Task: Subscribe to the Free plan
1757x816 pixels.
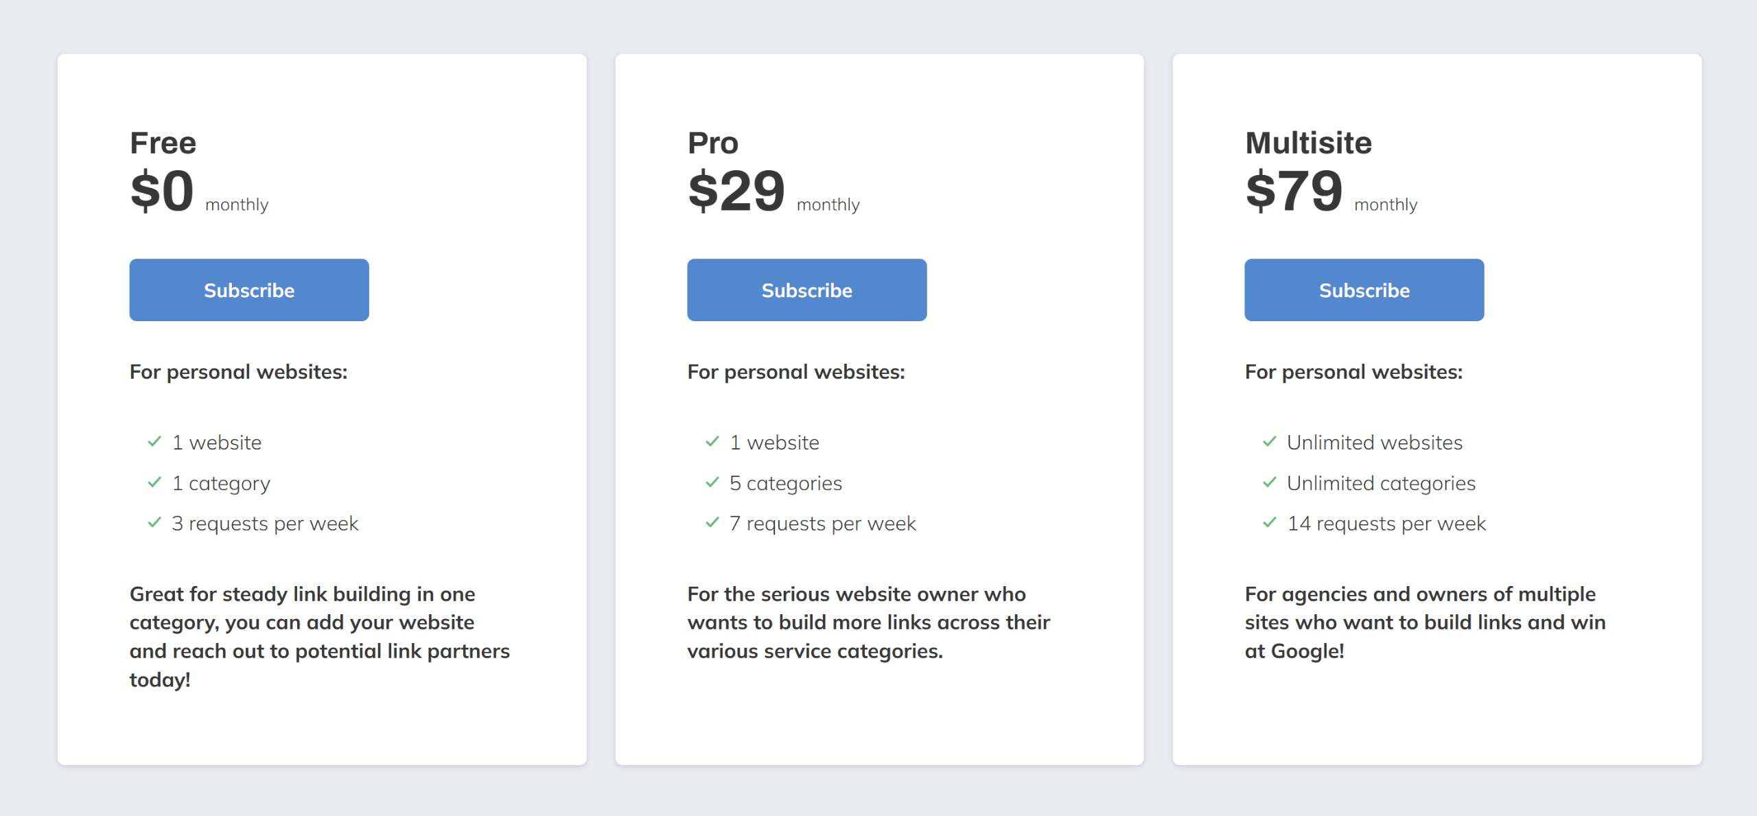Action: click(x=248, y=290)
